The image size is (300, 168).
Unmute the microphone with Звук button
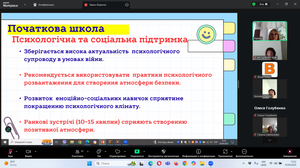click(x=10, y=152)
